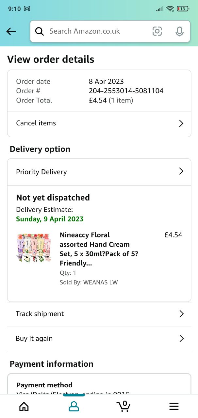
Task: Open camera lens scan search
Action: 157,31
